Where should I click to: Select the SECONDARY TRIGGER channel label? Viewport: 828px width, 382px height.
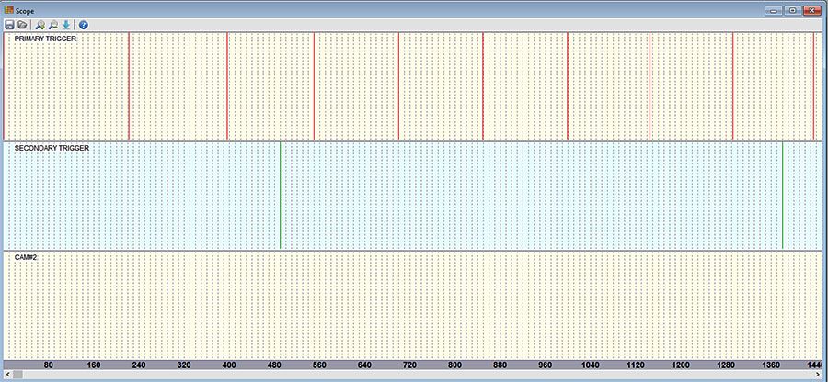(x=52, y=148)
